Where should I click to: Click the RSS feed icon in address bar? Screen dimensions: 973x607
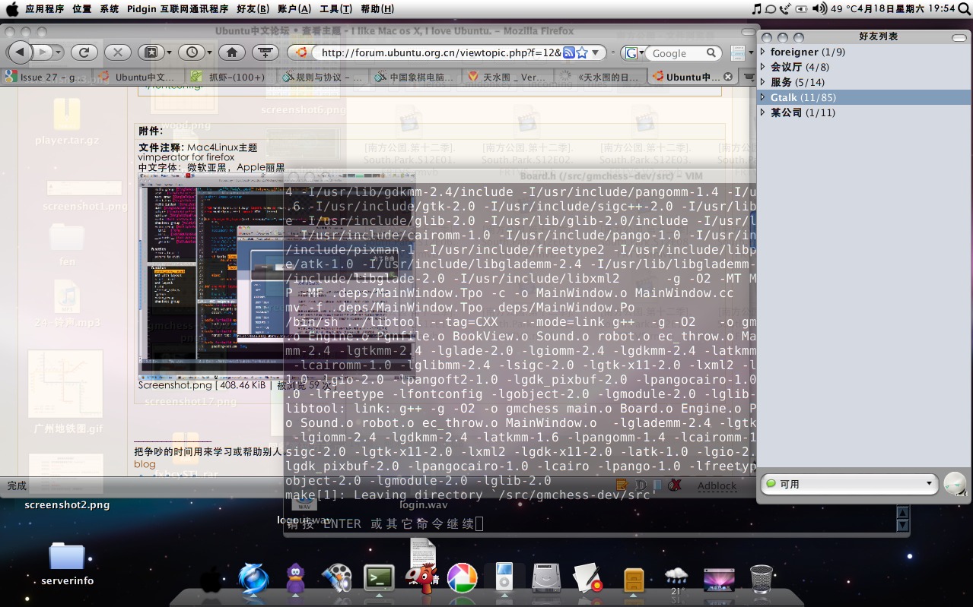(x=568, y=52)
